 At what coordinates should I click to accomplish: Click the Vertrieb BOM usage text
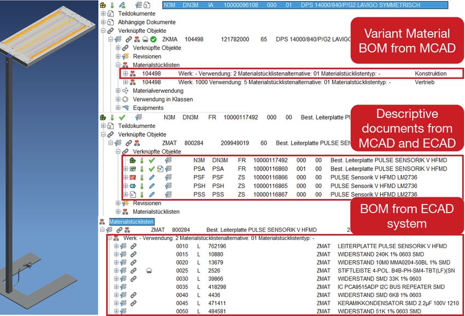pyautogui.click(x=425, y=82)
